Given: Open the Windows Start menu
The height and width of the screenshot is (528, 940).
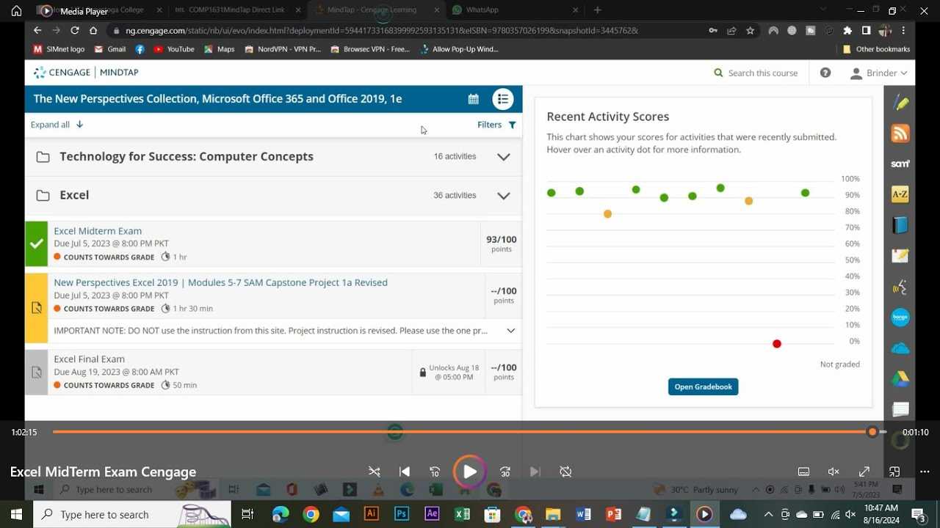Looking at the screenshot, I should [16, 515].
